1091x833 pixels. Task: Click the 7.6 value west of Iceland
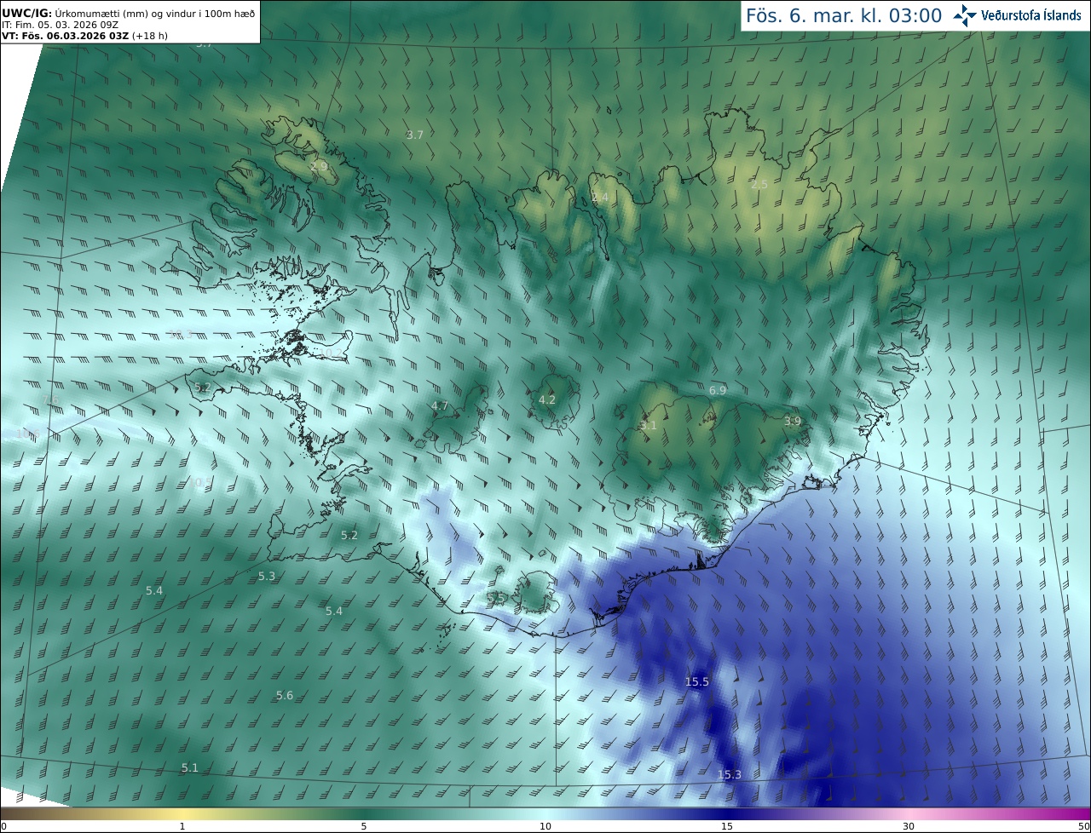[51, 399]
